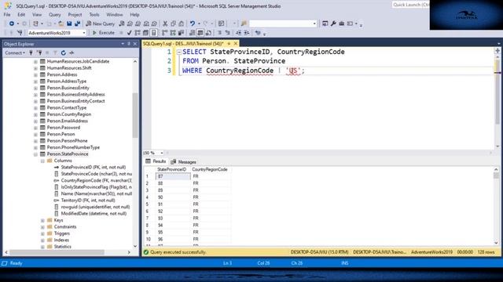Expand the Constraints folder

click(42, 227)
